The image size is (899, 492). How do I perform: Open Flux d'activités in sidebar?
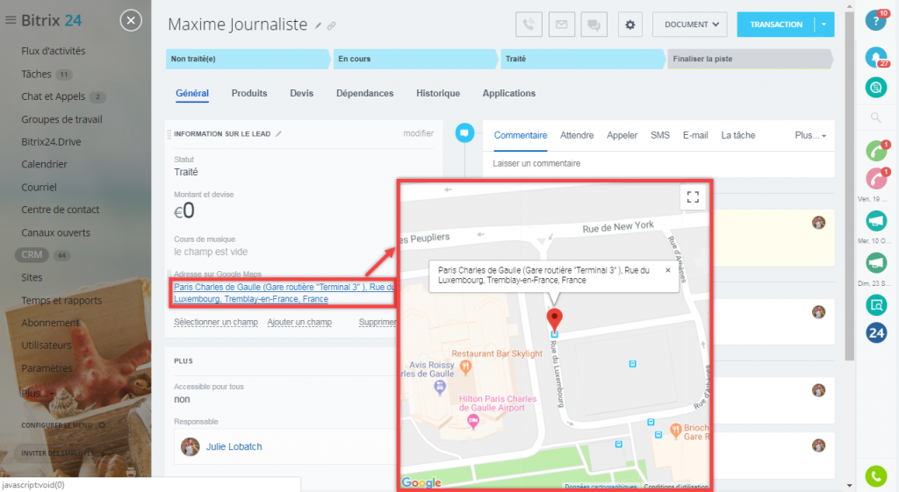(54, 51)
